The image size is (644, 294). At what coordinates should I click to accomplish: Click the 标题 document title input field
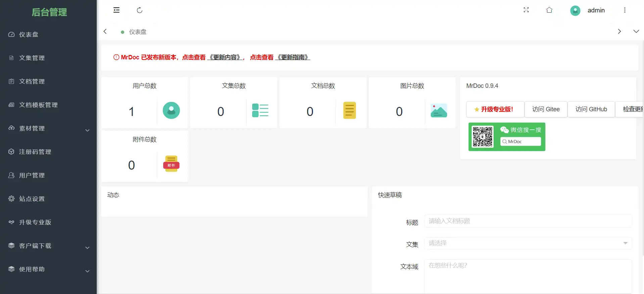[x=528, y=221]
